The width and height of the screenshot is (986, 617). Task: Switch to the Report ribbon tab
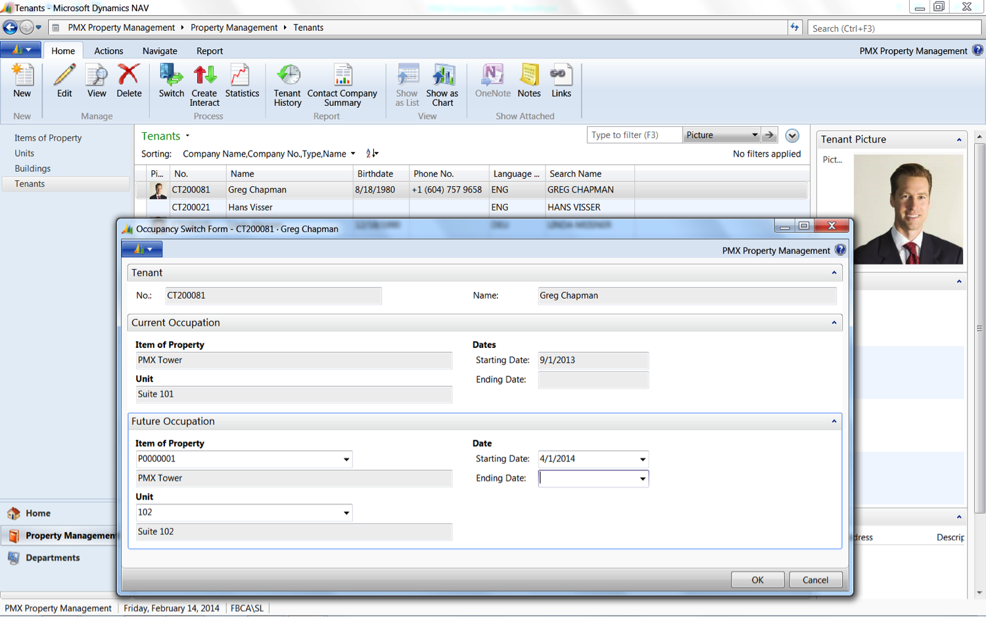pyautogui.click(x=210, y=51)
